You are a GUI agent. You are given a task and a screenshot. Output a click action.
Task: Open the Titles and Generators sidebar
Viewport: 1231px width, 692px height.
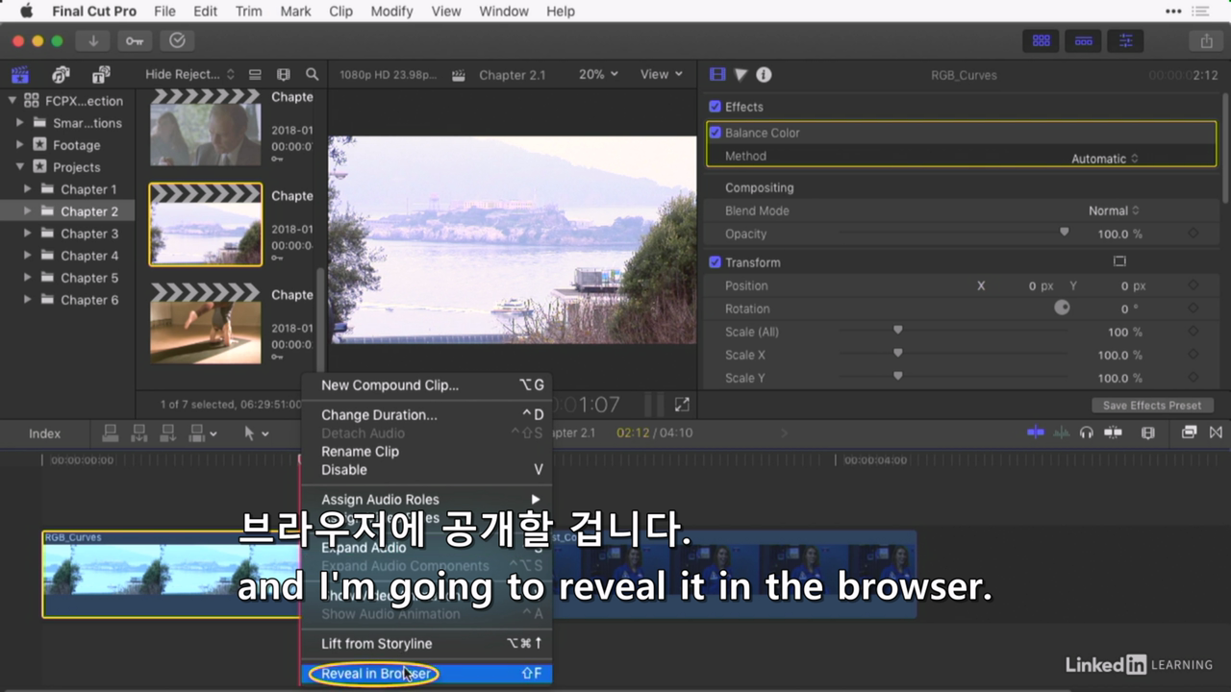[101, 74]
